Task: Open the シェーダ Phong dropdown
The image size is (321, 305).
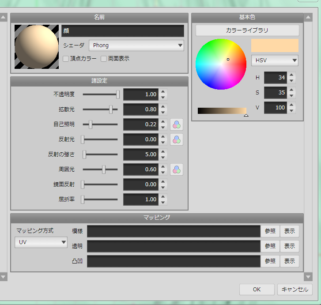Action: click(x=136, y=45)
